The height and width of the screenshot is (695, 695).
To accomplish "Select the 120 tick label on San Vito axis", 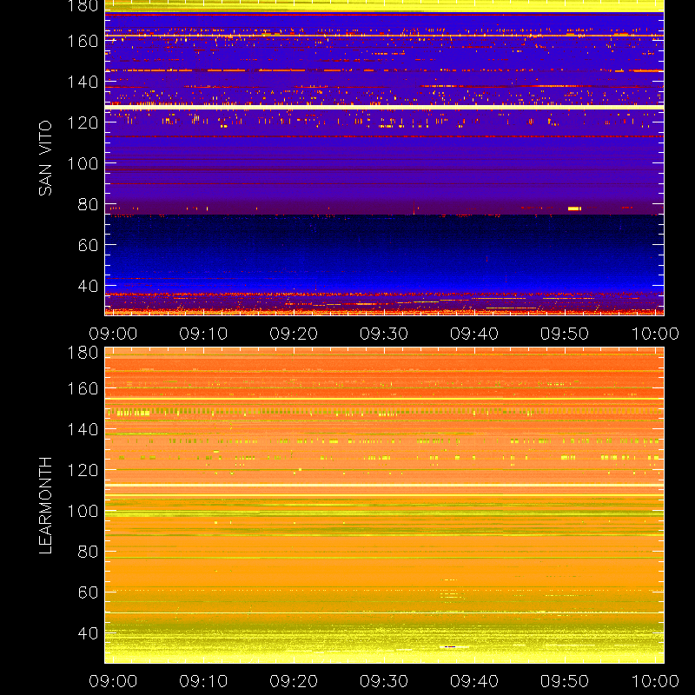I will click(83, 122).
